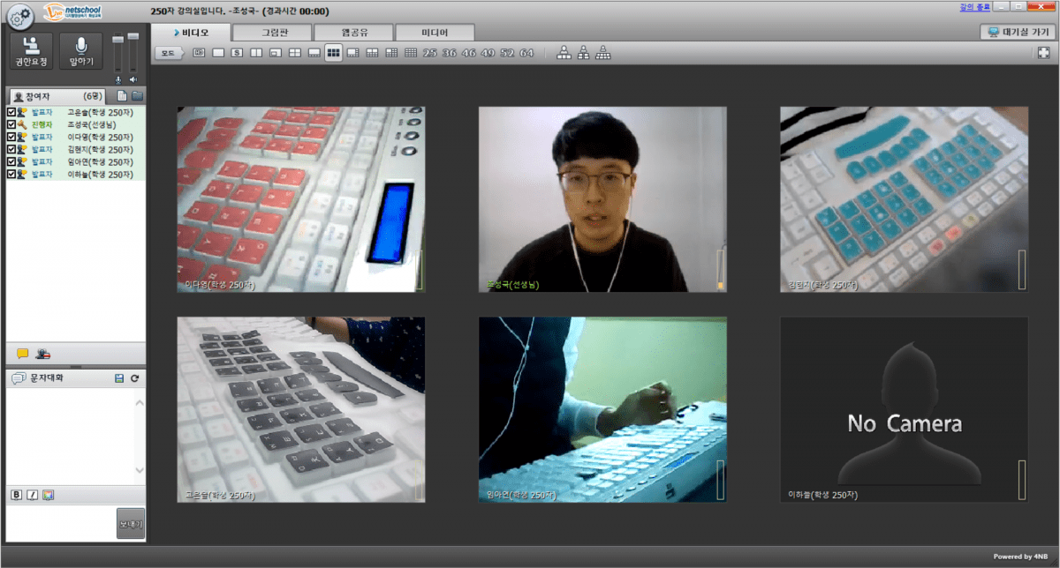This screenshot has height=568, width=1060.
Task: Send the message with 보내기 button
Action: pyautogui.click(x=130, y=524)
